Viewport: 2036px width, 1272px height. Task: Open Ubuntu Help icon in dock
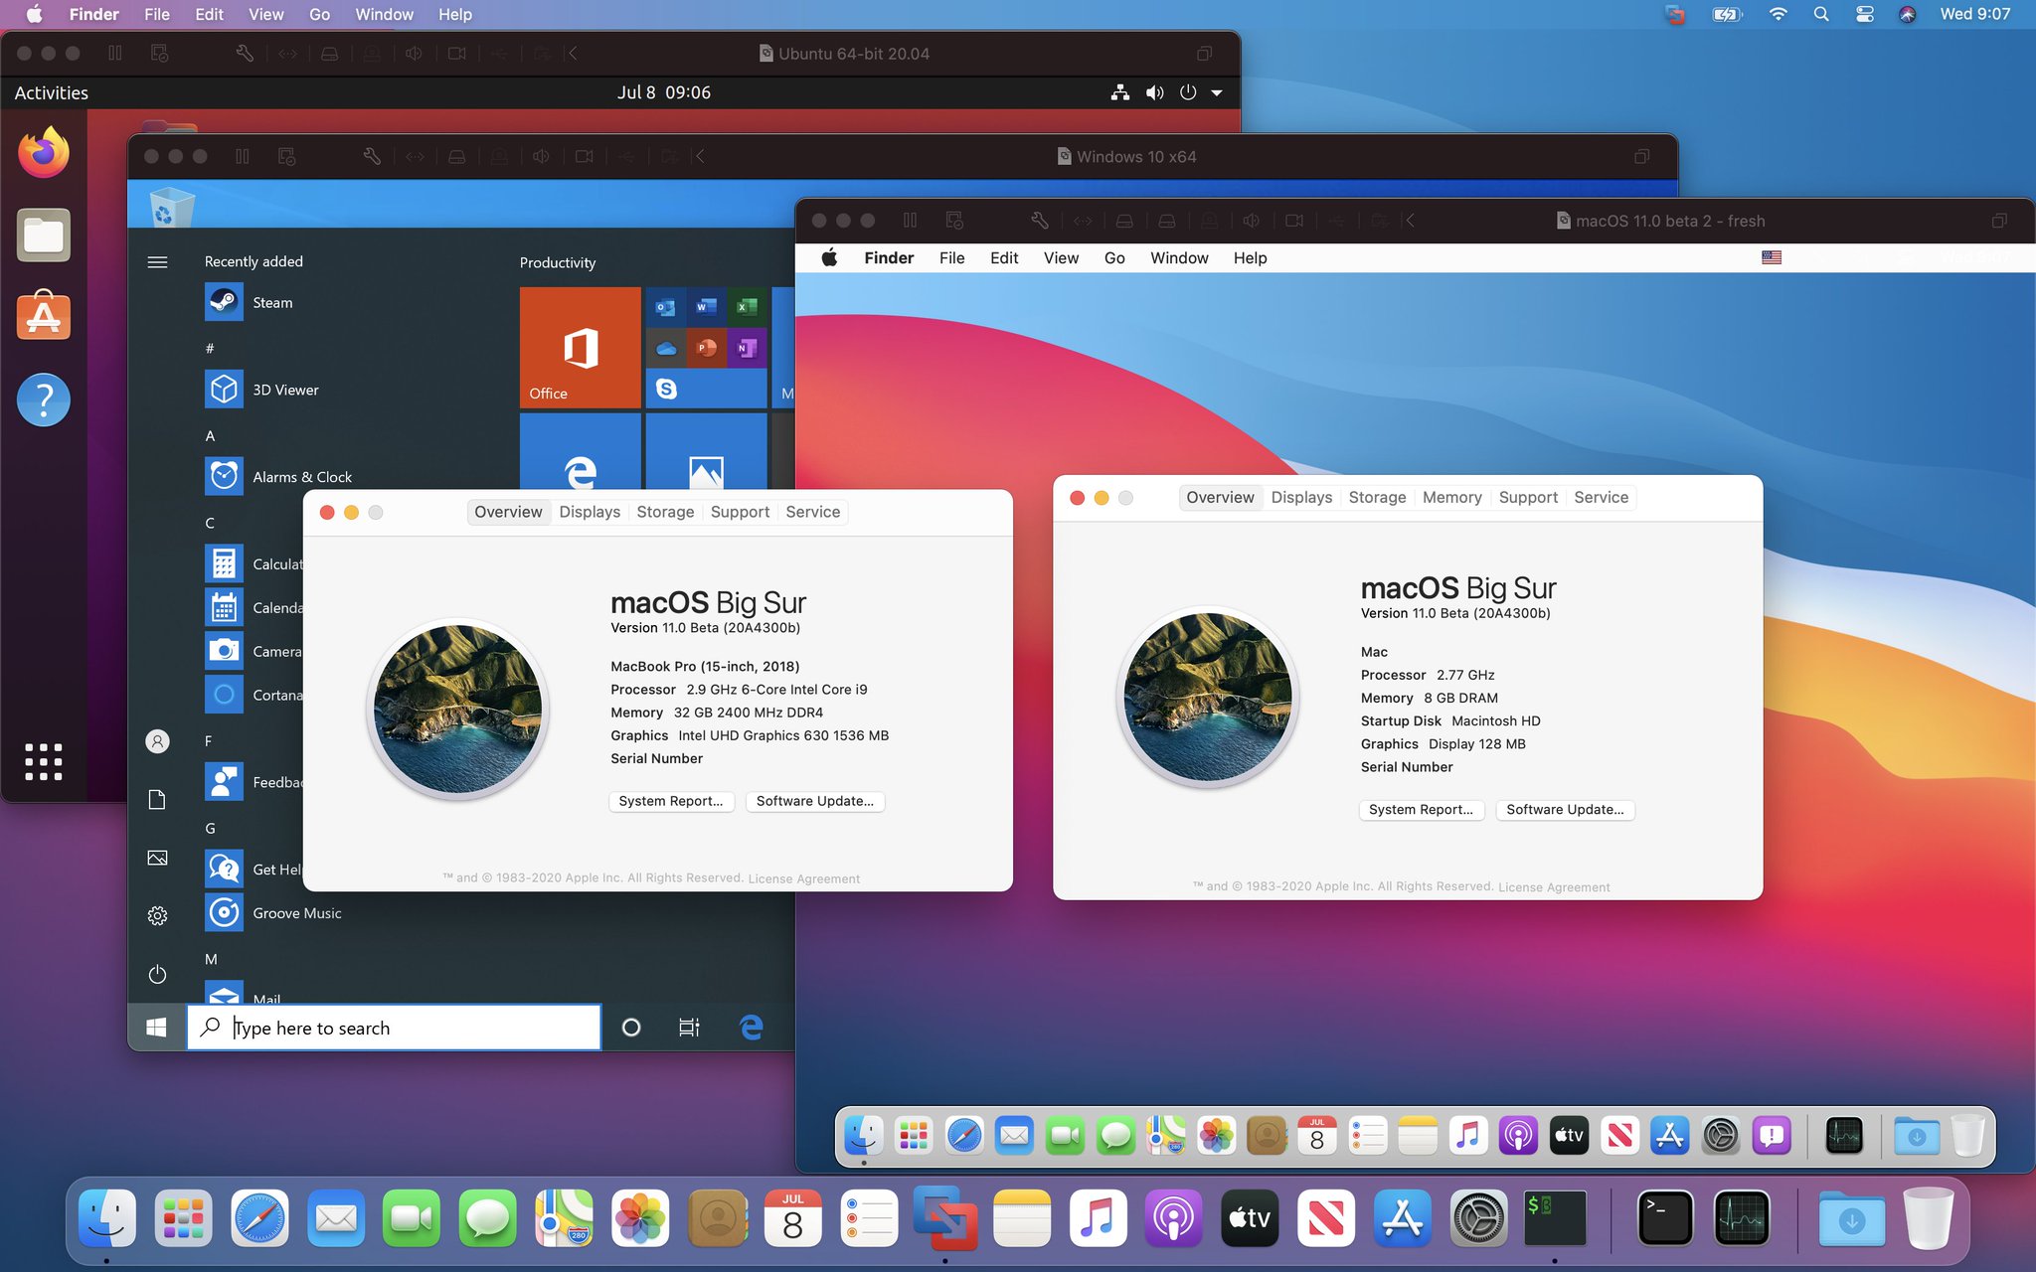pos(44,399)
